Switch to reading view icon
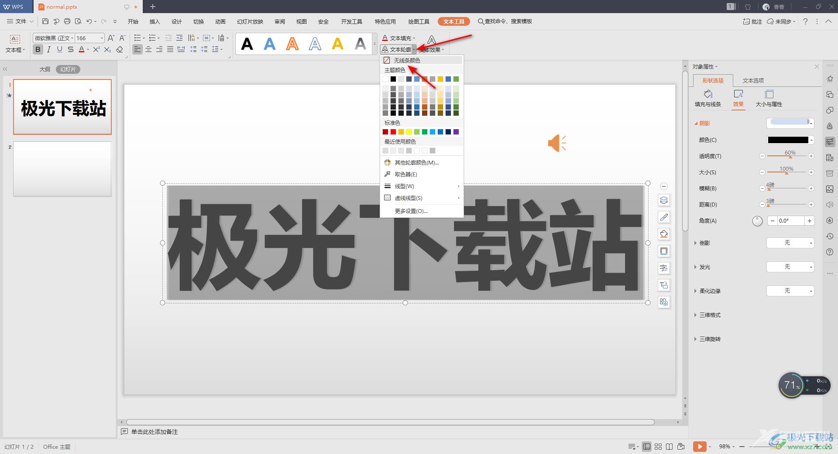838x454 pixels. [x=669, y=446]
